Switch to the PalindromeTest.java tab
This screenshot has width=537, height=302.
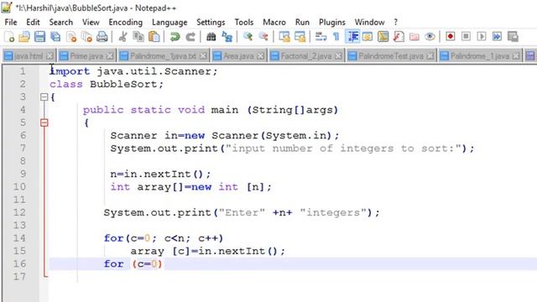pos(391,56)
